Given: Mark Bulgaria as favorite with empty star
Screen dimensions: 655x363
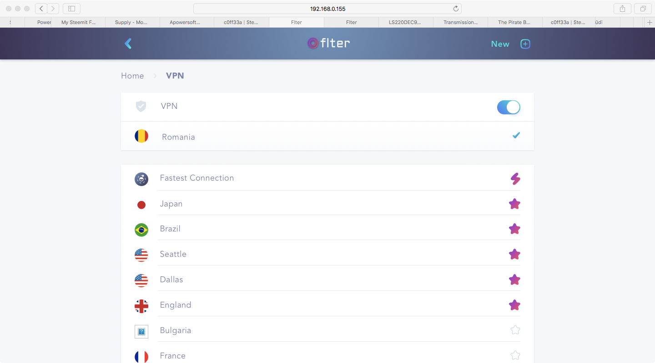Looking at the screenshot, I should click(515, 330).
